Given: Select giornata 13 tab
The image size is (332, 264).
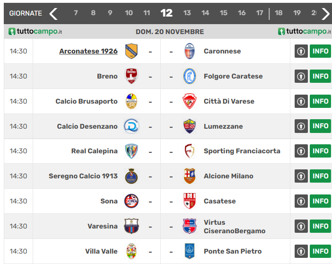Looking at the screenshot, I should (x=187, y=13).
